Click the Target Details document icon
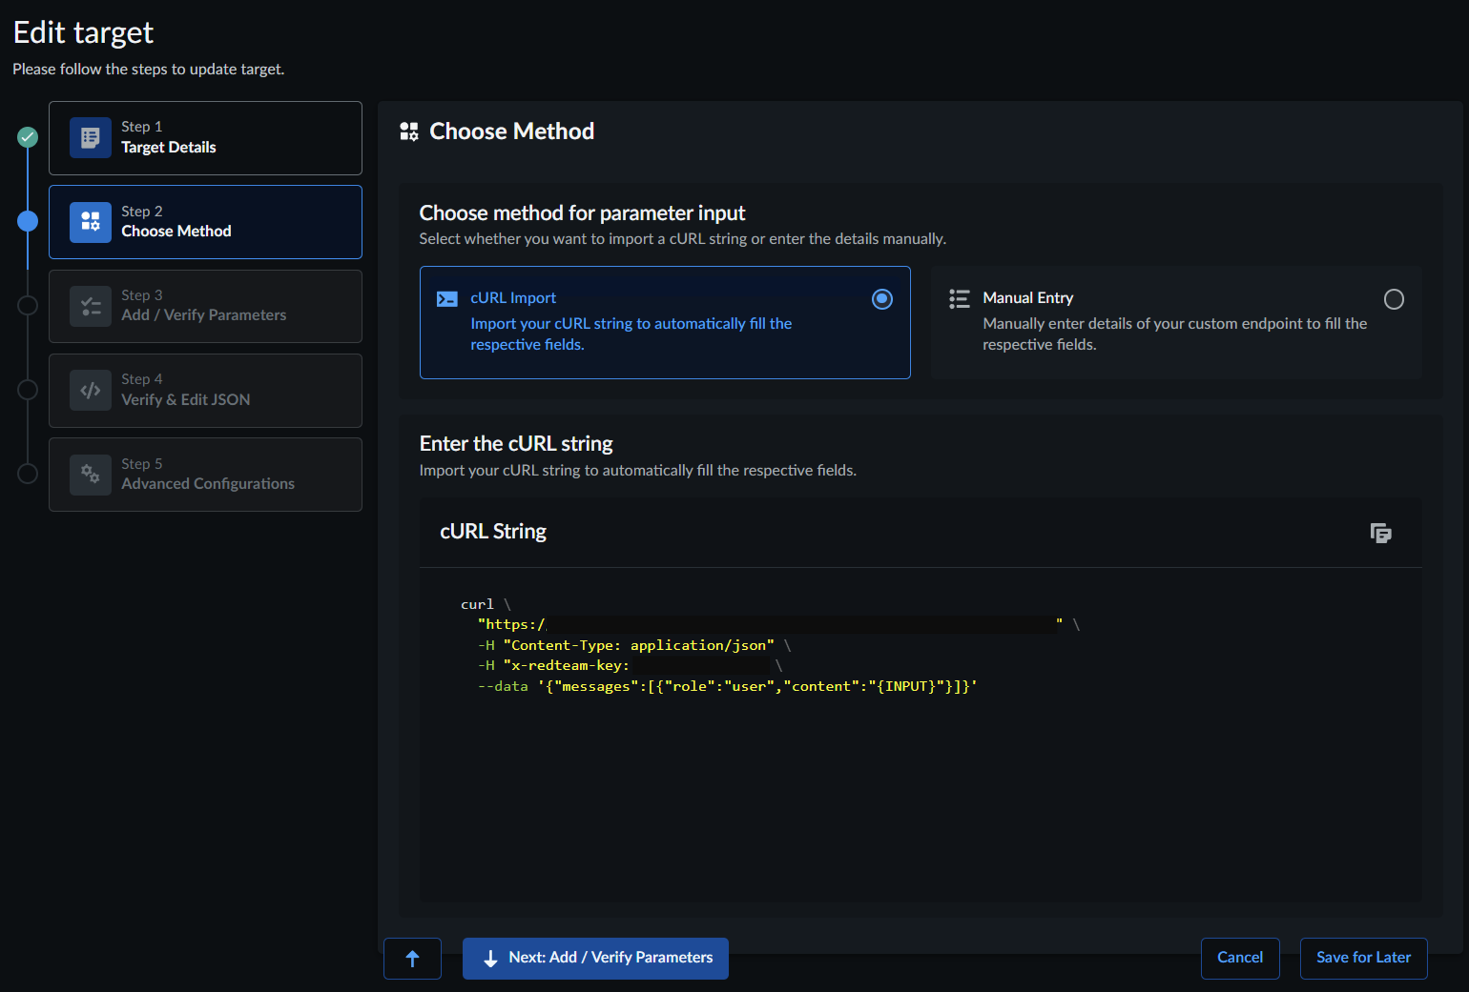Viewport: 1469px width, 992px height. coord(90,138)
